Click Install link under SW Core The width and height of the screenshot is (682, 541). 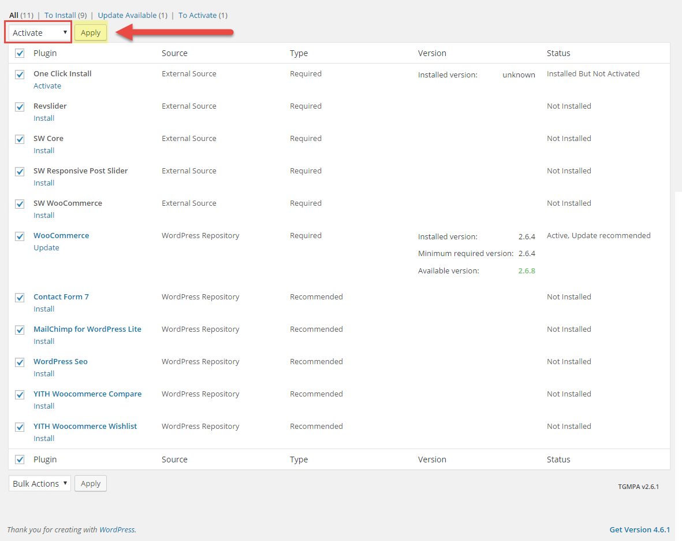(x=44, y=151)
